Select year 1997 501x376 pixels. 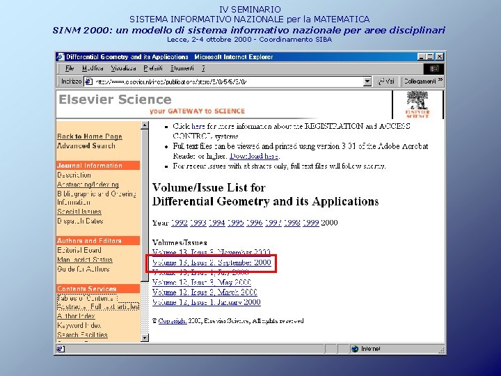tap(273, 223)
